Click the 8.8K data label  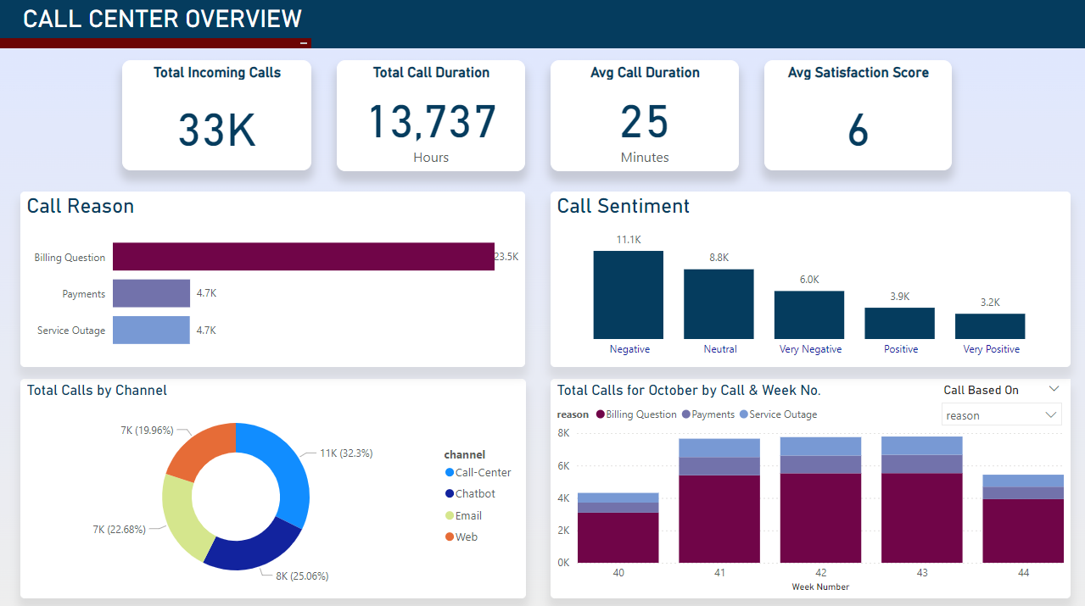pos(719,258)
